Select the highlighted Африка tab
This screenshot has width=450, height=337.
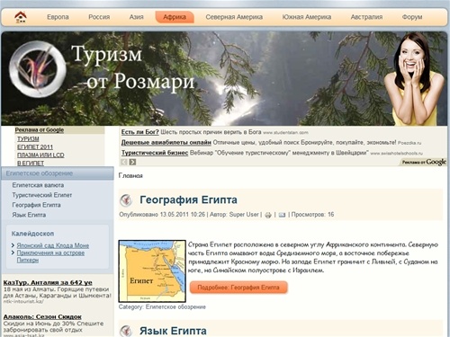click(175, 17)
